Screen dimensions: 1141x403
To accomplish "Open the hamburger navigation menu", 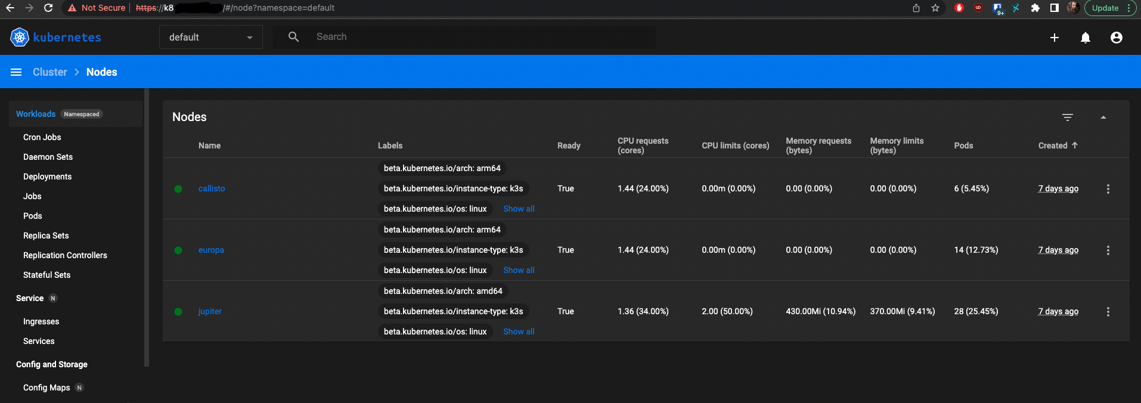I will pyautogui.click(x=16, y=72).
